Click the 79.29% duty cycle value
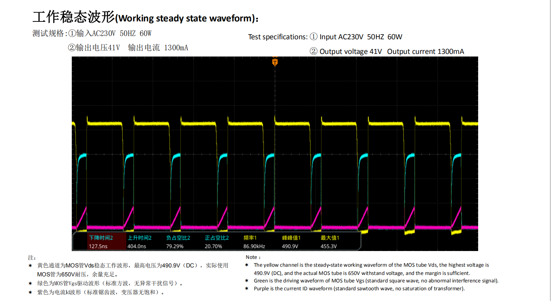551x301 pixels. pyautogui.click(x=175, y=246)
